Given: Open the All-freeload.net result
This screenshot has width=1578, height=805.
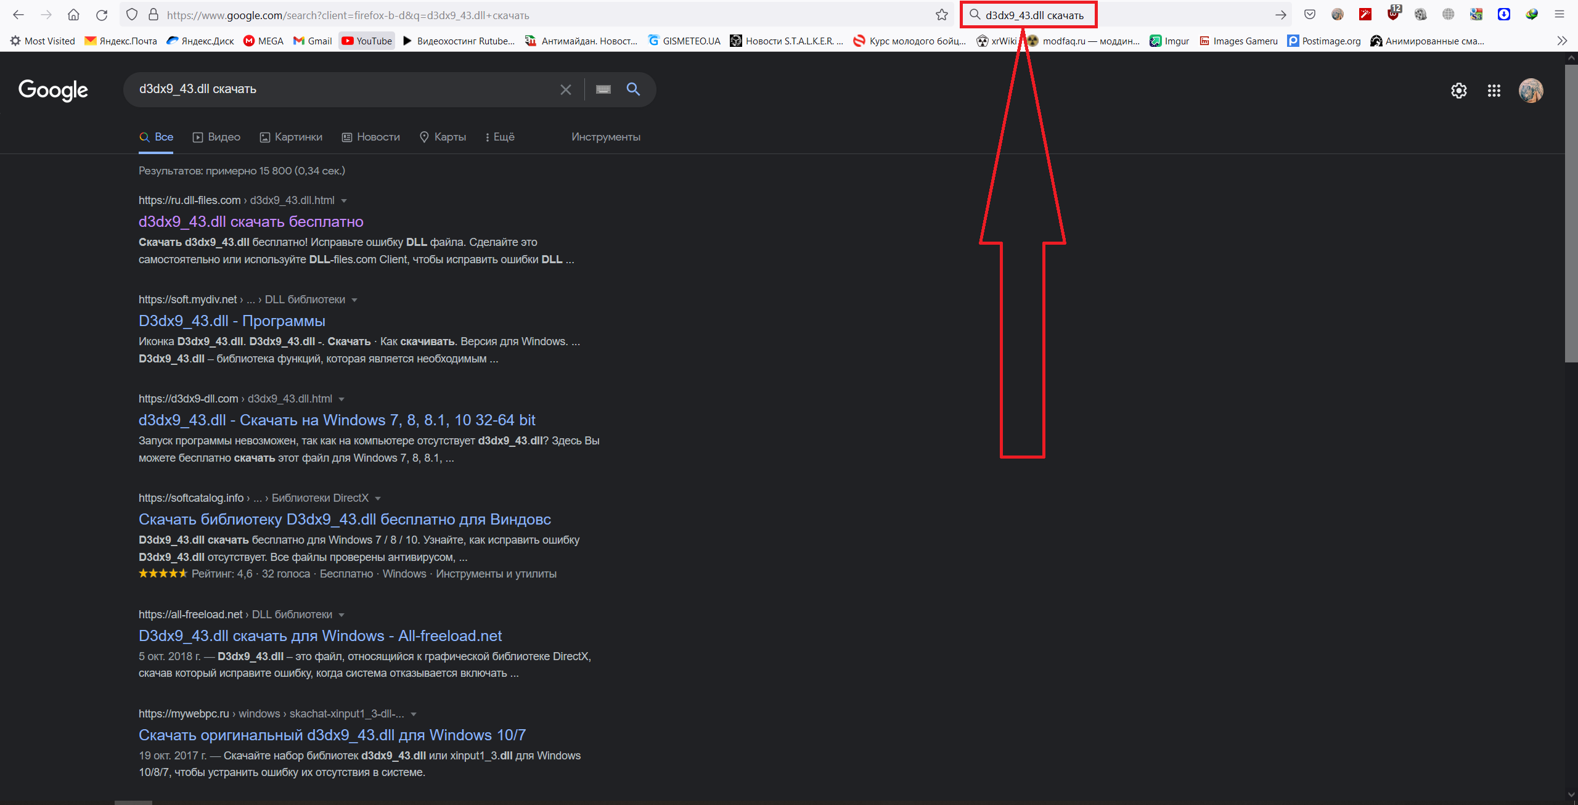Looking at the screenshot, I should click(320, 635).
